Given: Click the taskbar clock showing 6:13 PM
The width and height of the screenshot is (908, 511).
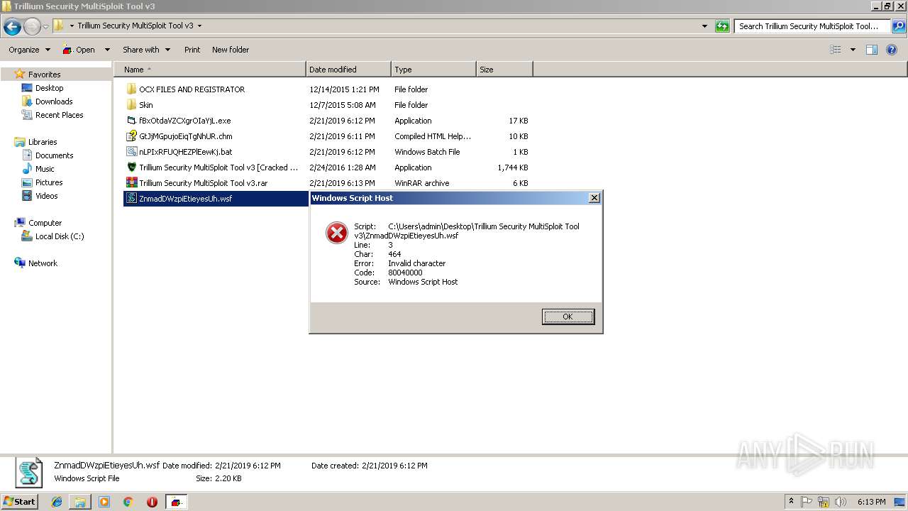Looking at the screenshot, I should pyautogui.click(x=871, y=502).
